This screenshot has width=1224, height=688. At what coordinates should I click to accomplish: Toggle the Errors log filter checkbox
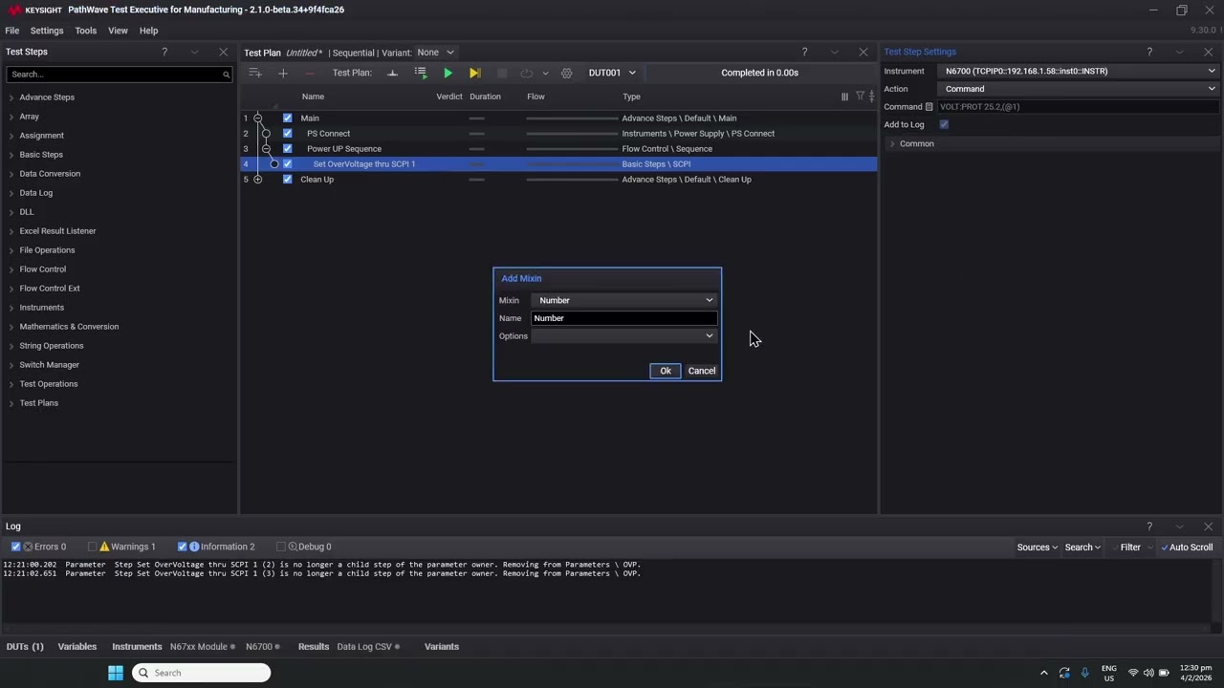[x=15, y=547]
